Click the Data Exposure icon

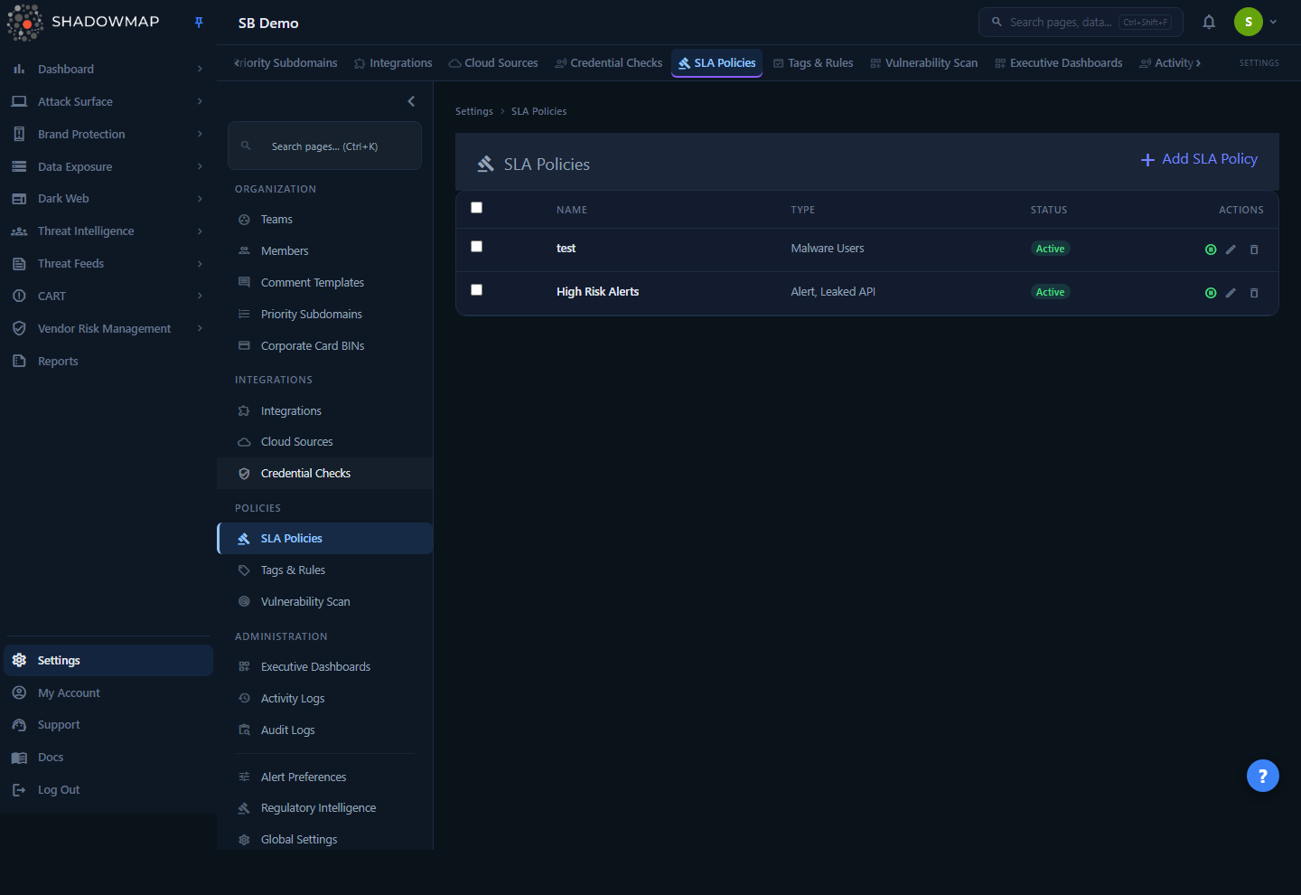(19, 166)
